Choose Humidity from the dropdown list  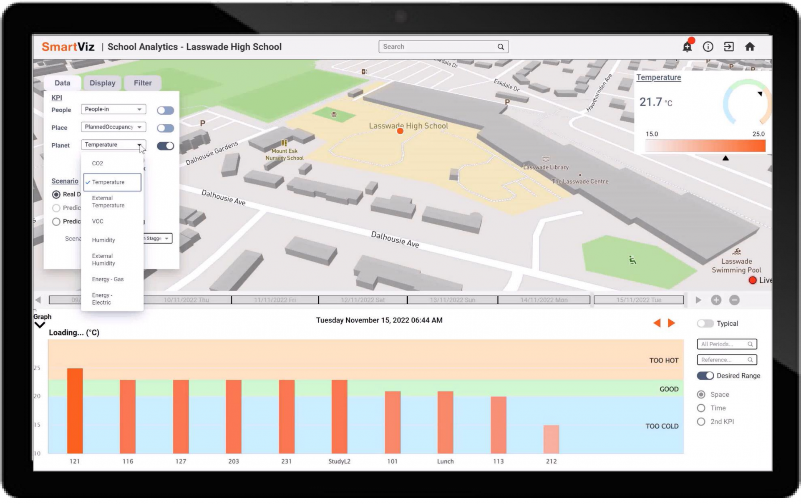[103, 240]
